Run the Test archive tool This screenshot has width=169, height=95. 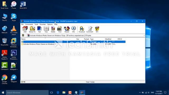pos(39,29)
